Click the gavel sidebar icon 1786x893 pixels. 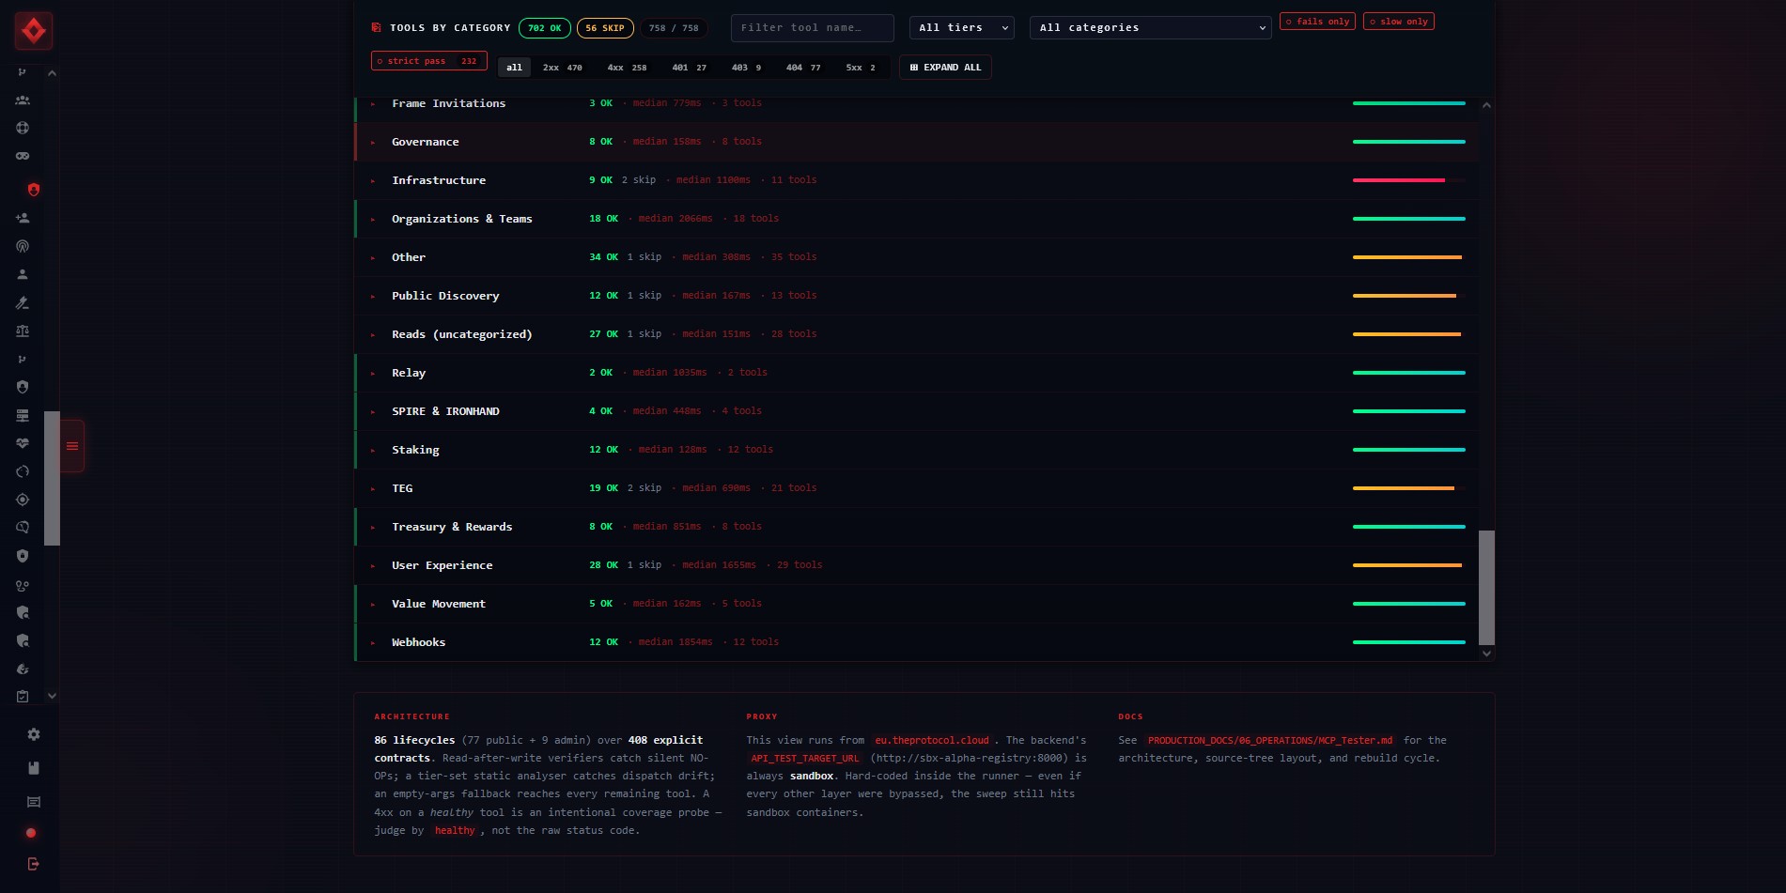tap(23, 302)
